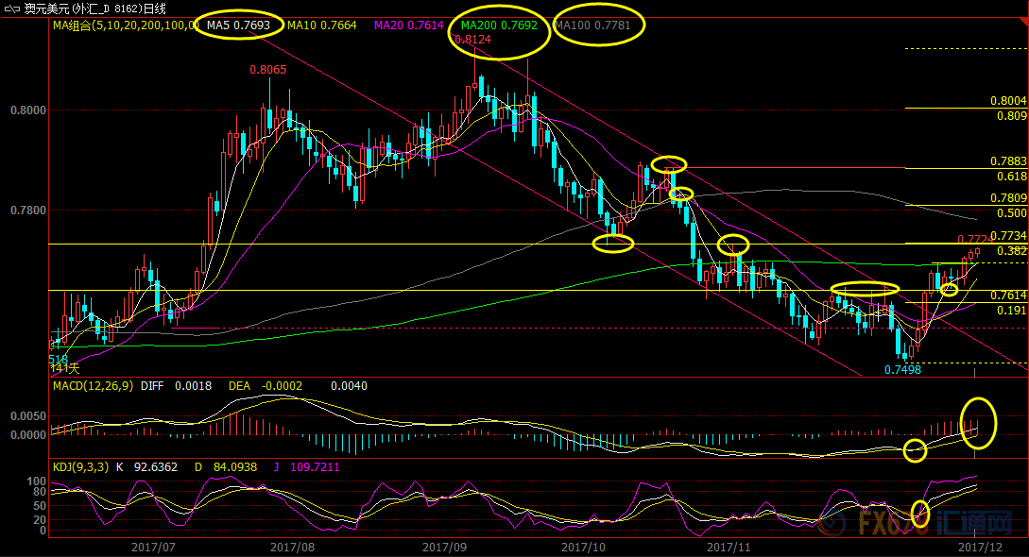Click the 0.7498 low price label
This screenshot has width=1029, height=557.
click(902, 370)
